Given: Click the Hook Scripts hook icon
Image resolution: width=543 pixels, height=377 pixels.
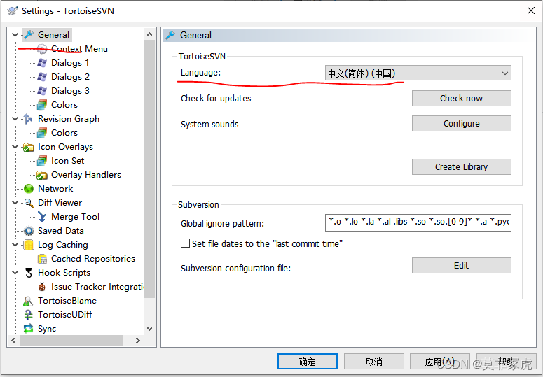Looking at the screenshot, I should (29, 273).
